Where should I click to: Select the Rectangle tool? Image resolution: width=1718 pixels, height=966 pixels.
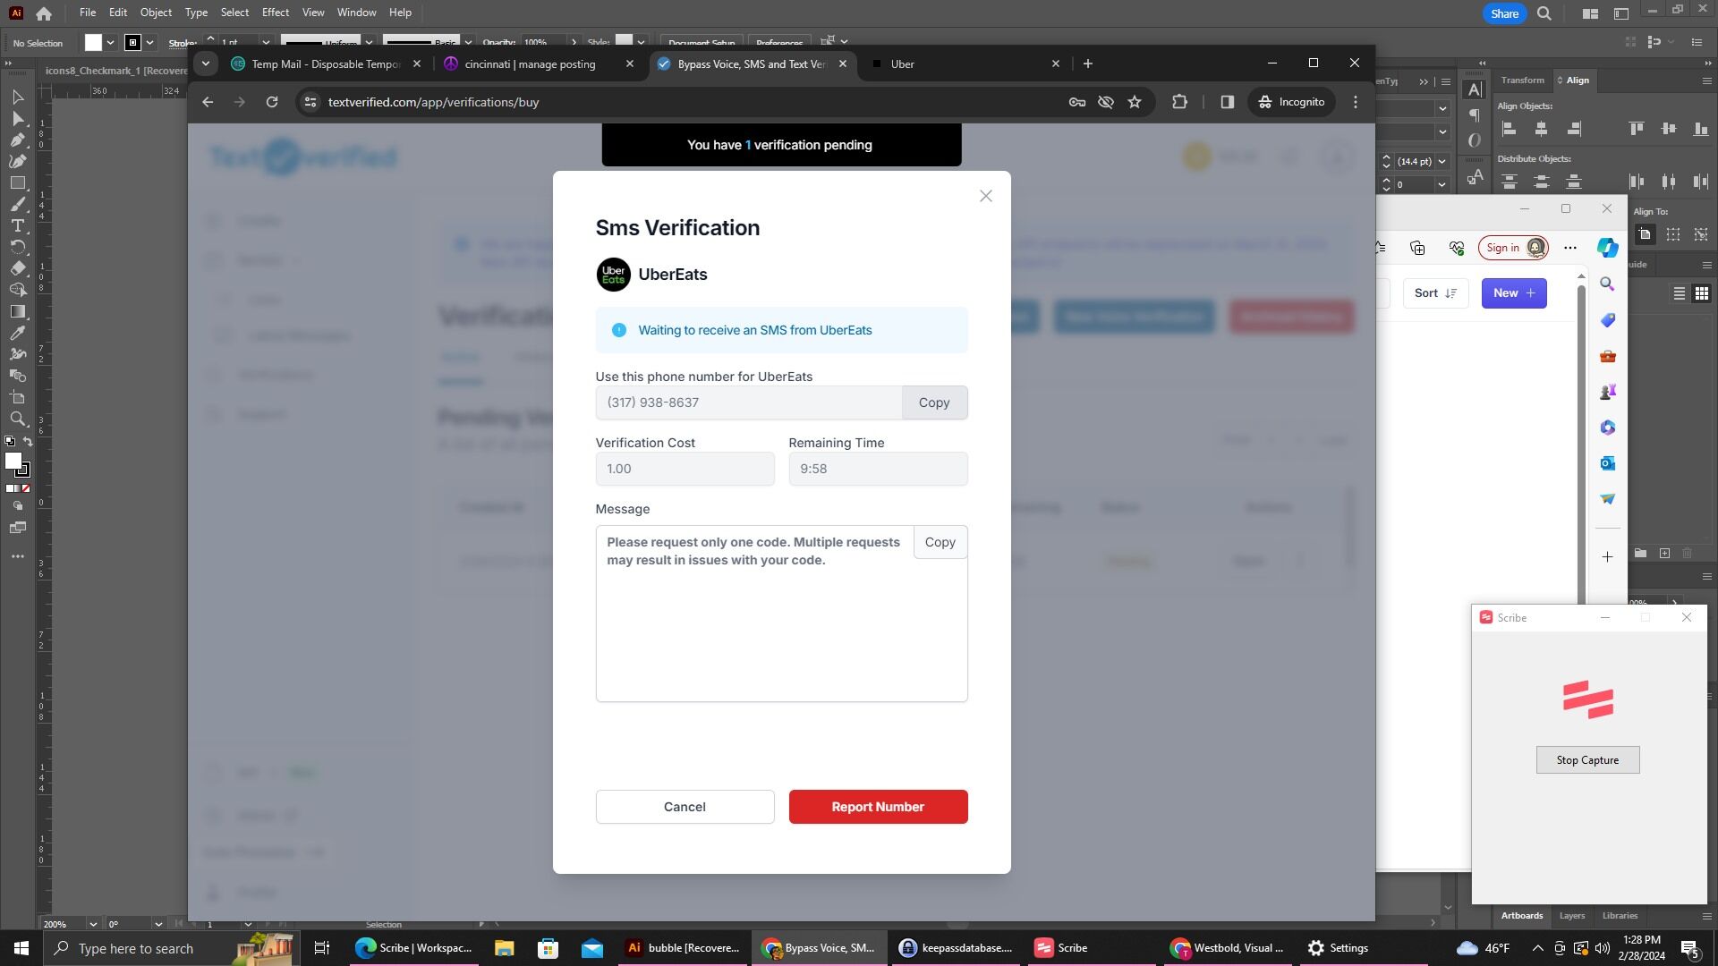(x=17, y=182)
